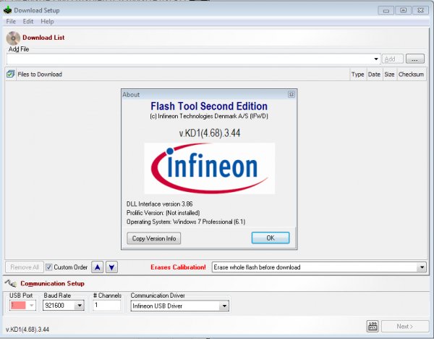Viewport: 434px width, 339px height.
Task: Minimize the Download Setup window
Action: coord(386,11)
